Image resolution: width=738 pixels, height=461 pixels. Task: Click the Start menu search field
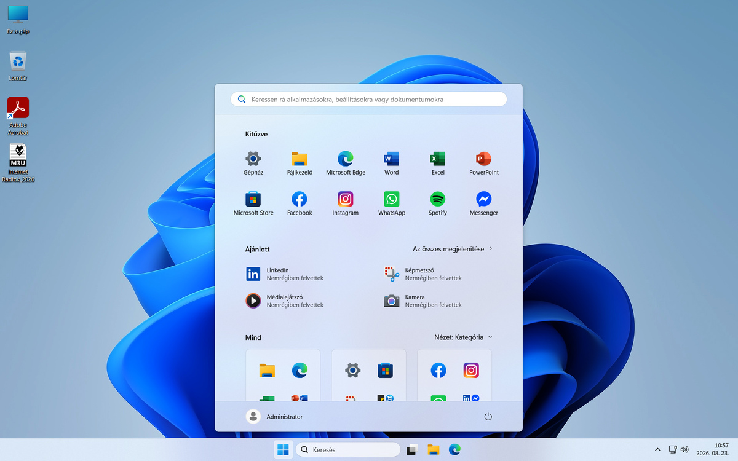point(369,99)
